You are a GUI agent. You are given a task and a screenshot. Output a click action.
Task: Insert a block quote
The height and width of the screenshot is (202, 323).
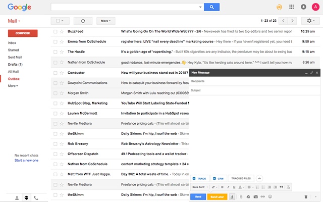tap(282, 187)
